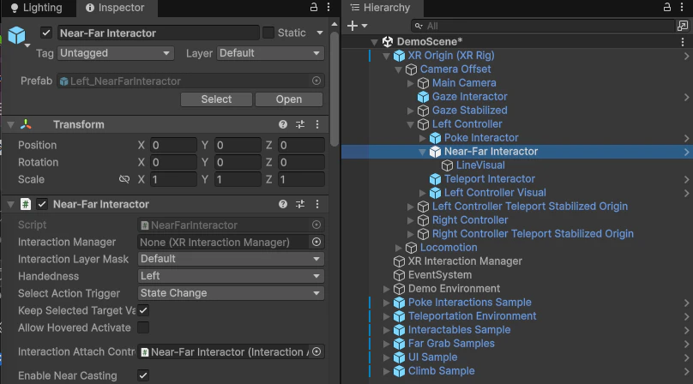This screenshot has width=693, height=384.
Task: Open Climb Sample prefab via right arrow
Action: [686, 372]
